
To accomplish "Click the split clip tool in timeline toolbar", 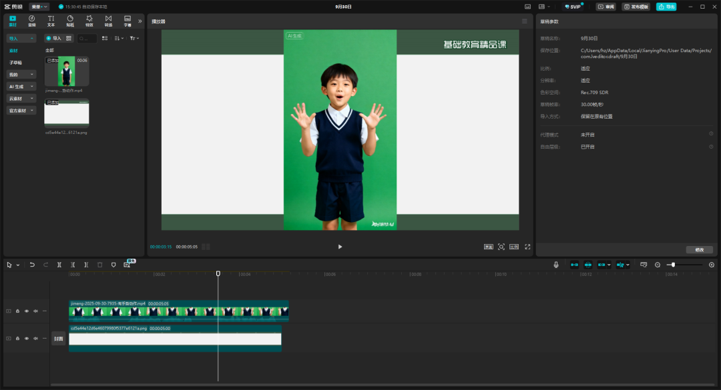I will (x=59, y=265).
